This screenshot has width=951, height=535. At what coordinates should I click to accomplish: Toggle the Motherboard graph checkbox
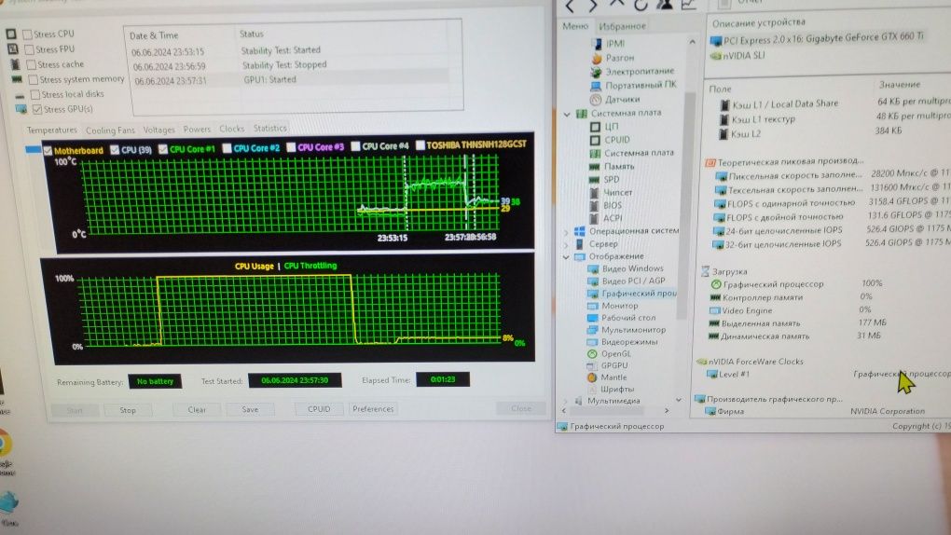coord(48,150)
